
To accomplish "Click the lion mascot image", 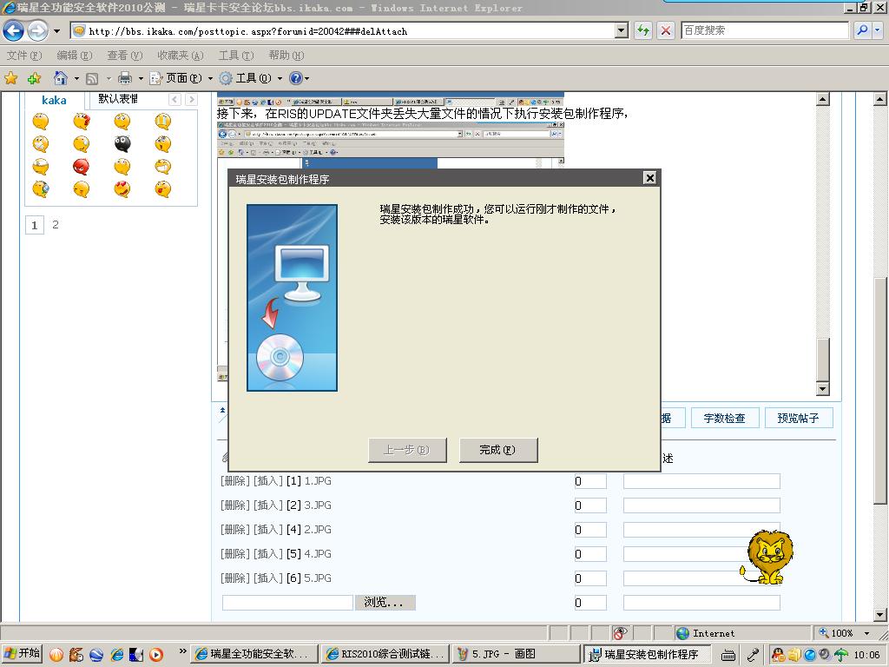I will pos(767,558).
